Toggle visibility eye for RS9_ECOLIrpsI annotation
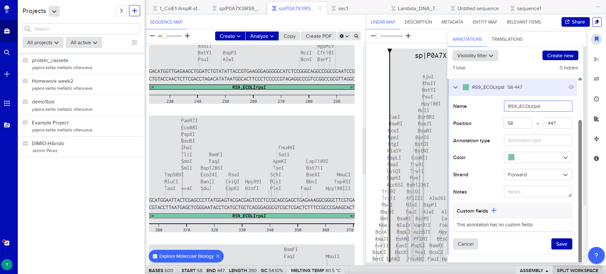The width and height of the screenshot is (606, 274). 571,87
